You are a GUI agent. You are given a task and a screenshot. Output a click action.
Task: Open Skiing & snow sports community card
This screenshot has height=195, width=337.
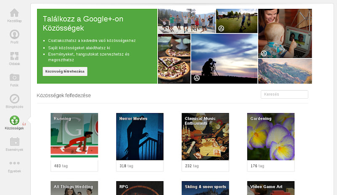[x=205, y=188]
